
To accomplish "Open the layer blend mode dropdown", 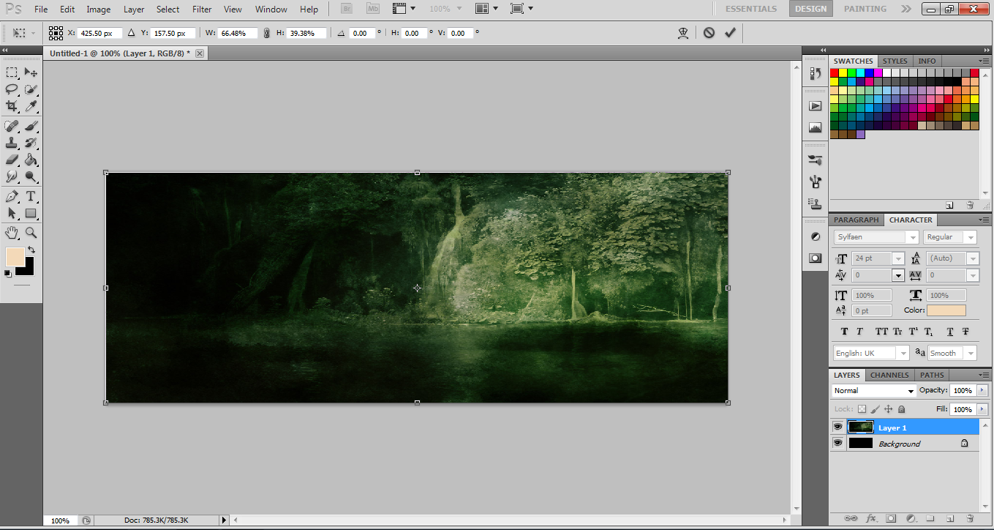I will tap(874, 391).
